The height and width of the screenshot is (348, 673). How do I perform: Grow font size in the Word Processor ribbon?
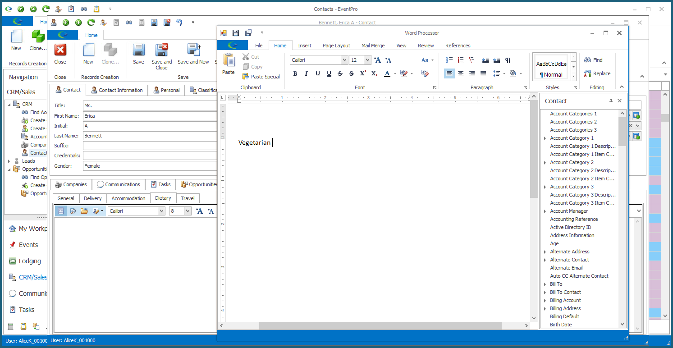[x=378, y=60]
